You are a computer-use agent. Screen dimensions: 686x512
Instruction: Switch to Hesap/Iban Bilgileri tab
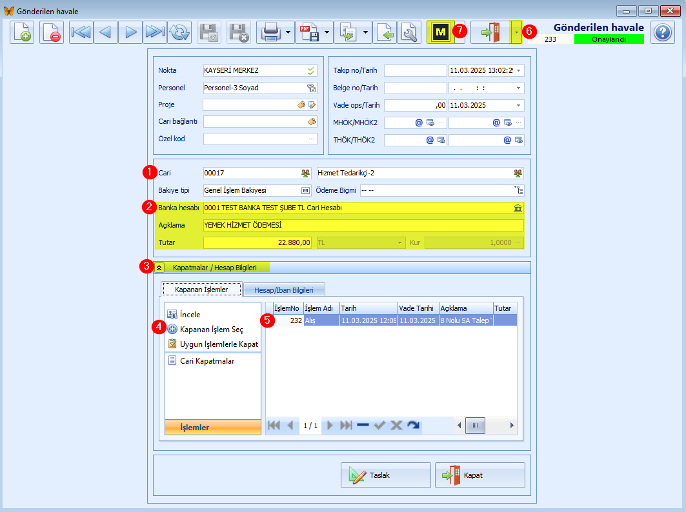(283, 290)
